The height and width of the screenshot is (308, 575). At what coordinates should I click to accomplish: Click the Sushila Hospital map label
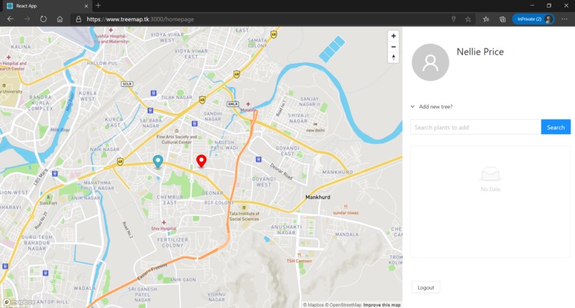(x=111, y=39)
